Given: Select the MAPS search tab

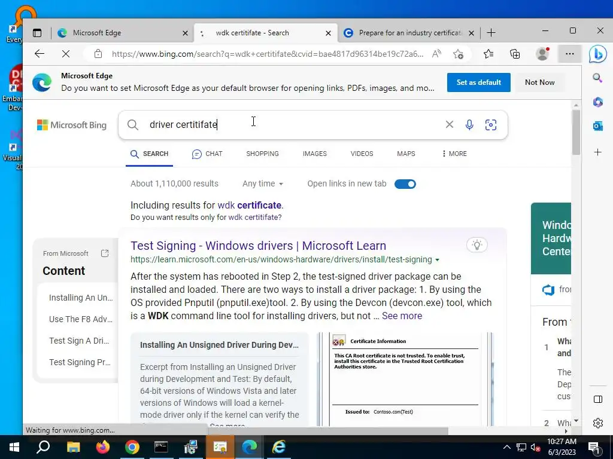Looking at the screenshot, I should [406, 154].
